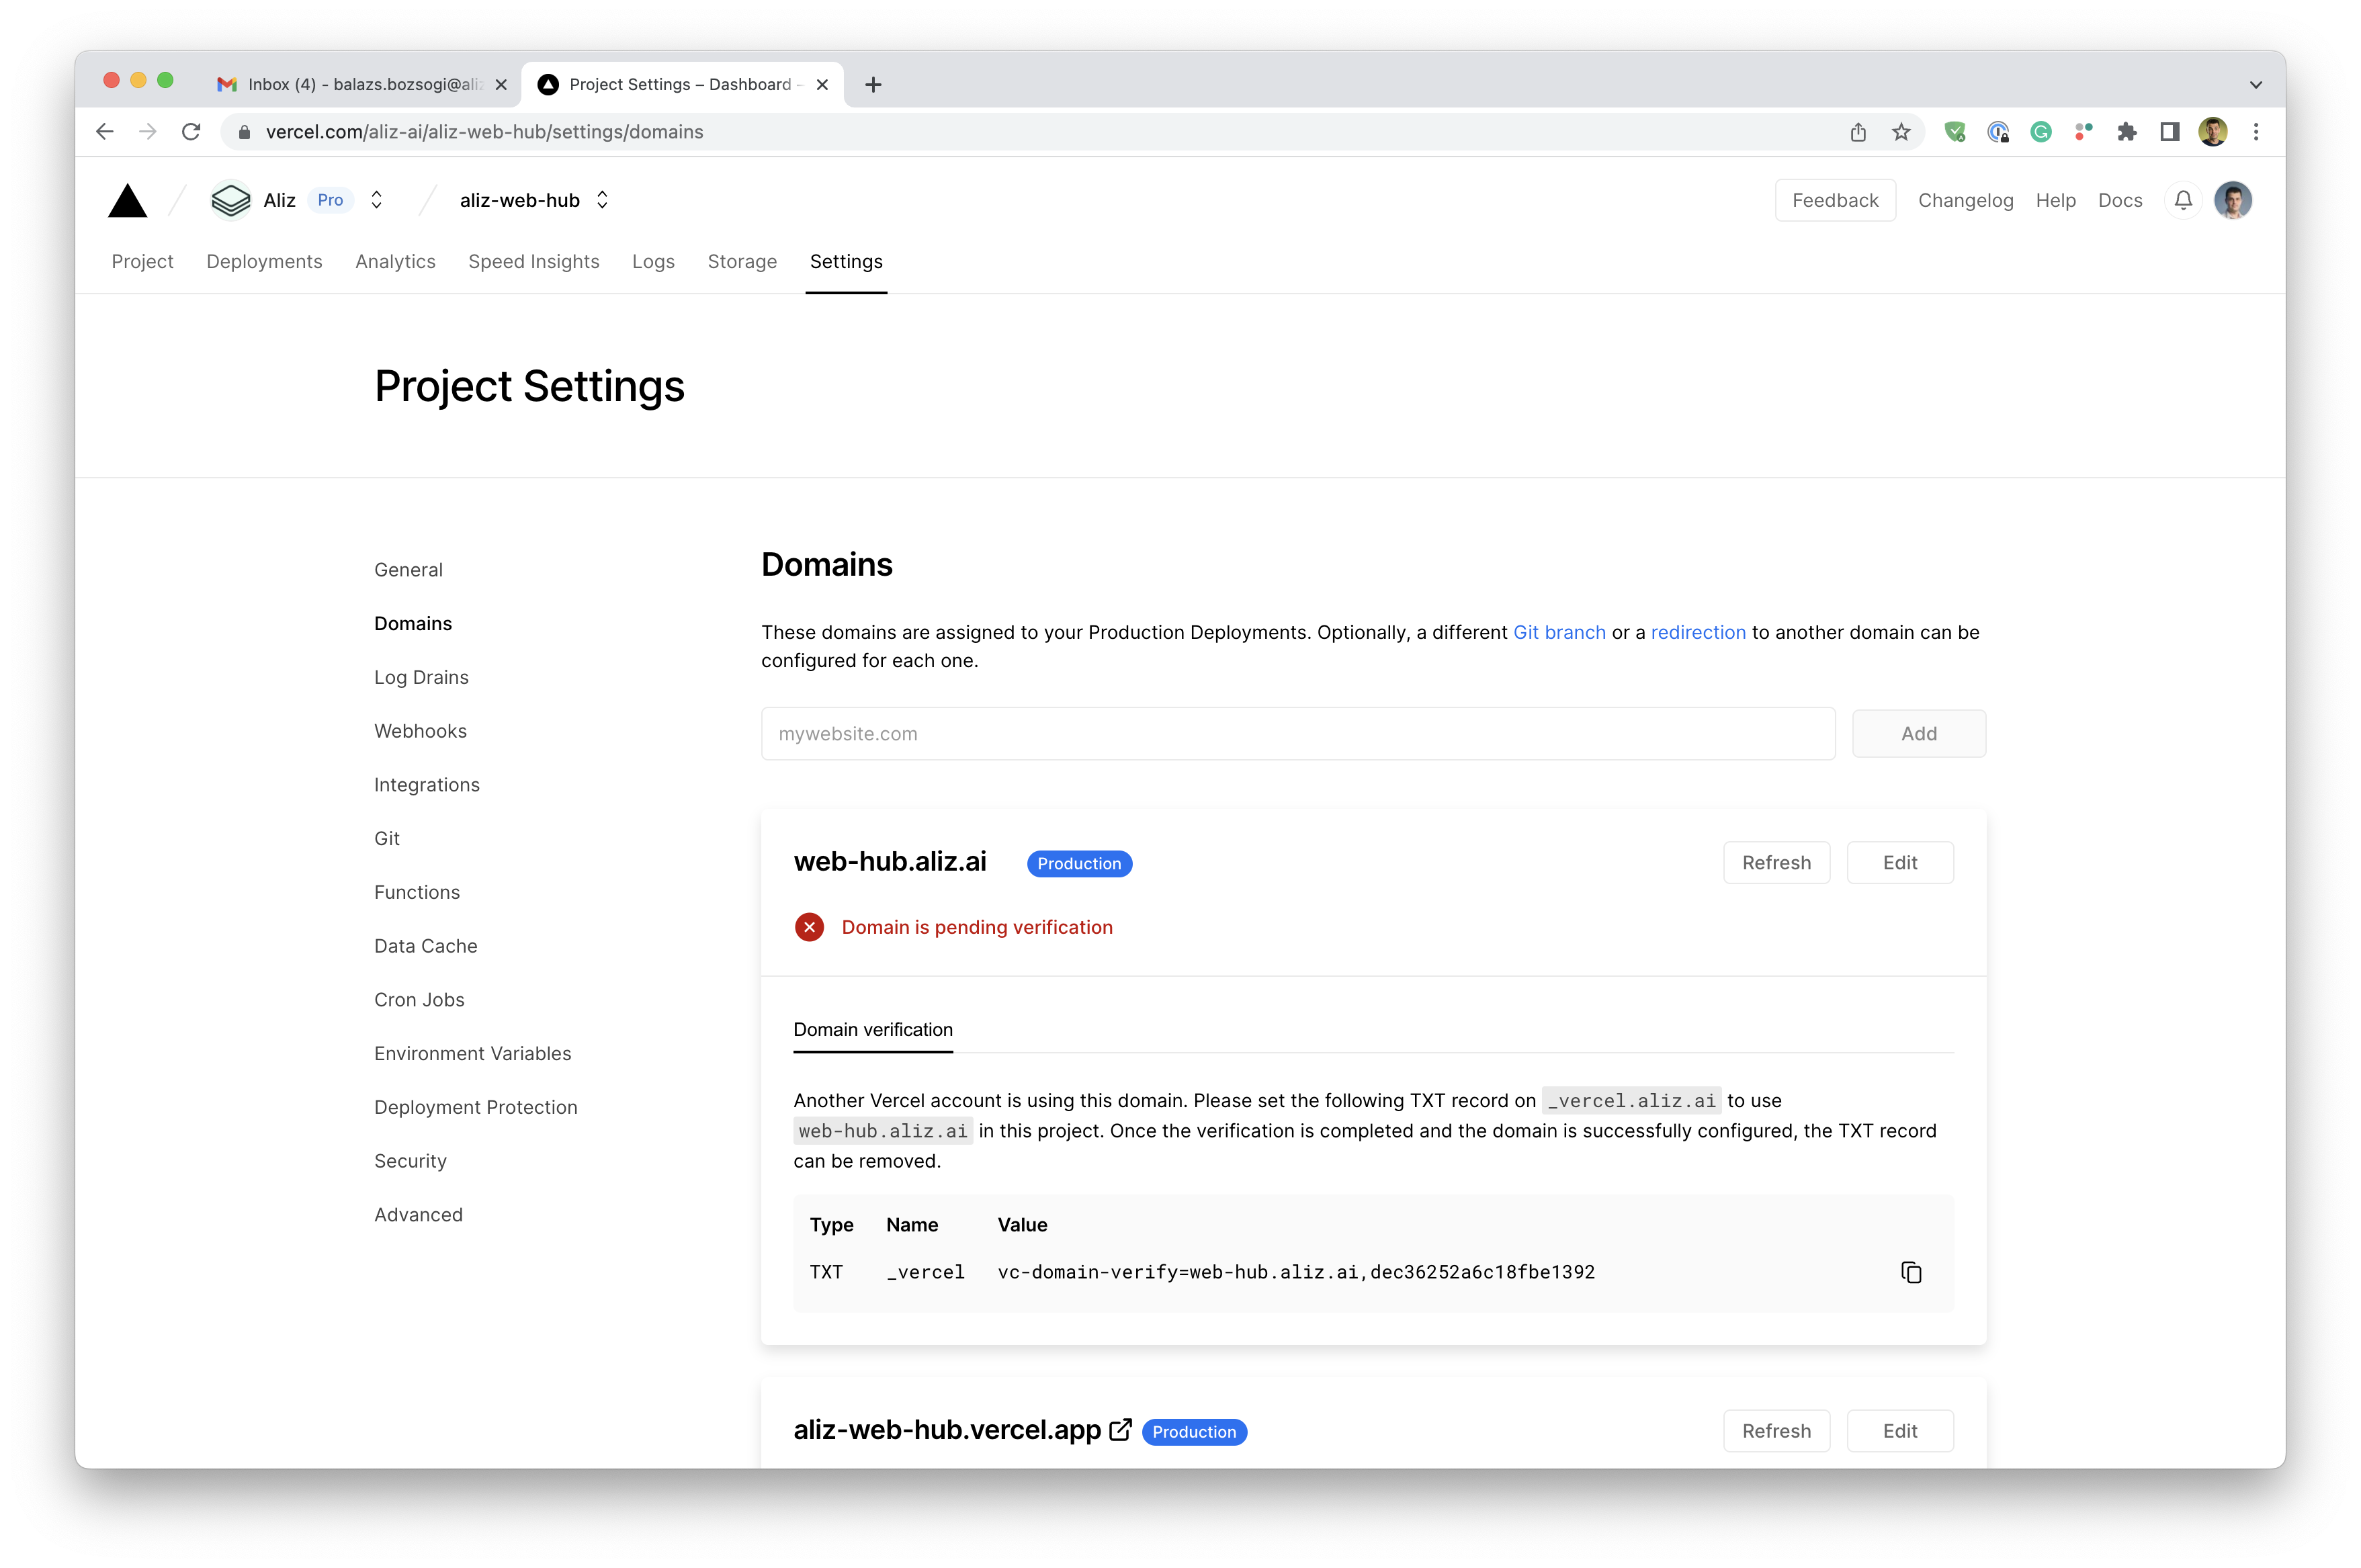
Task: Open Environment Variables settings section
Action: (472, 1053)
